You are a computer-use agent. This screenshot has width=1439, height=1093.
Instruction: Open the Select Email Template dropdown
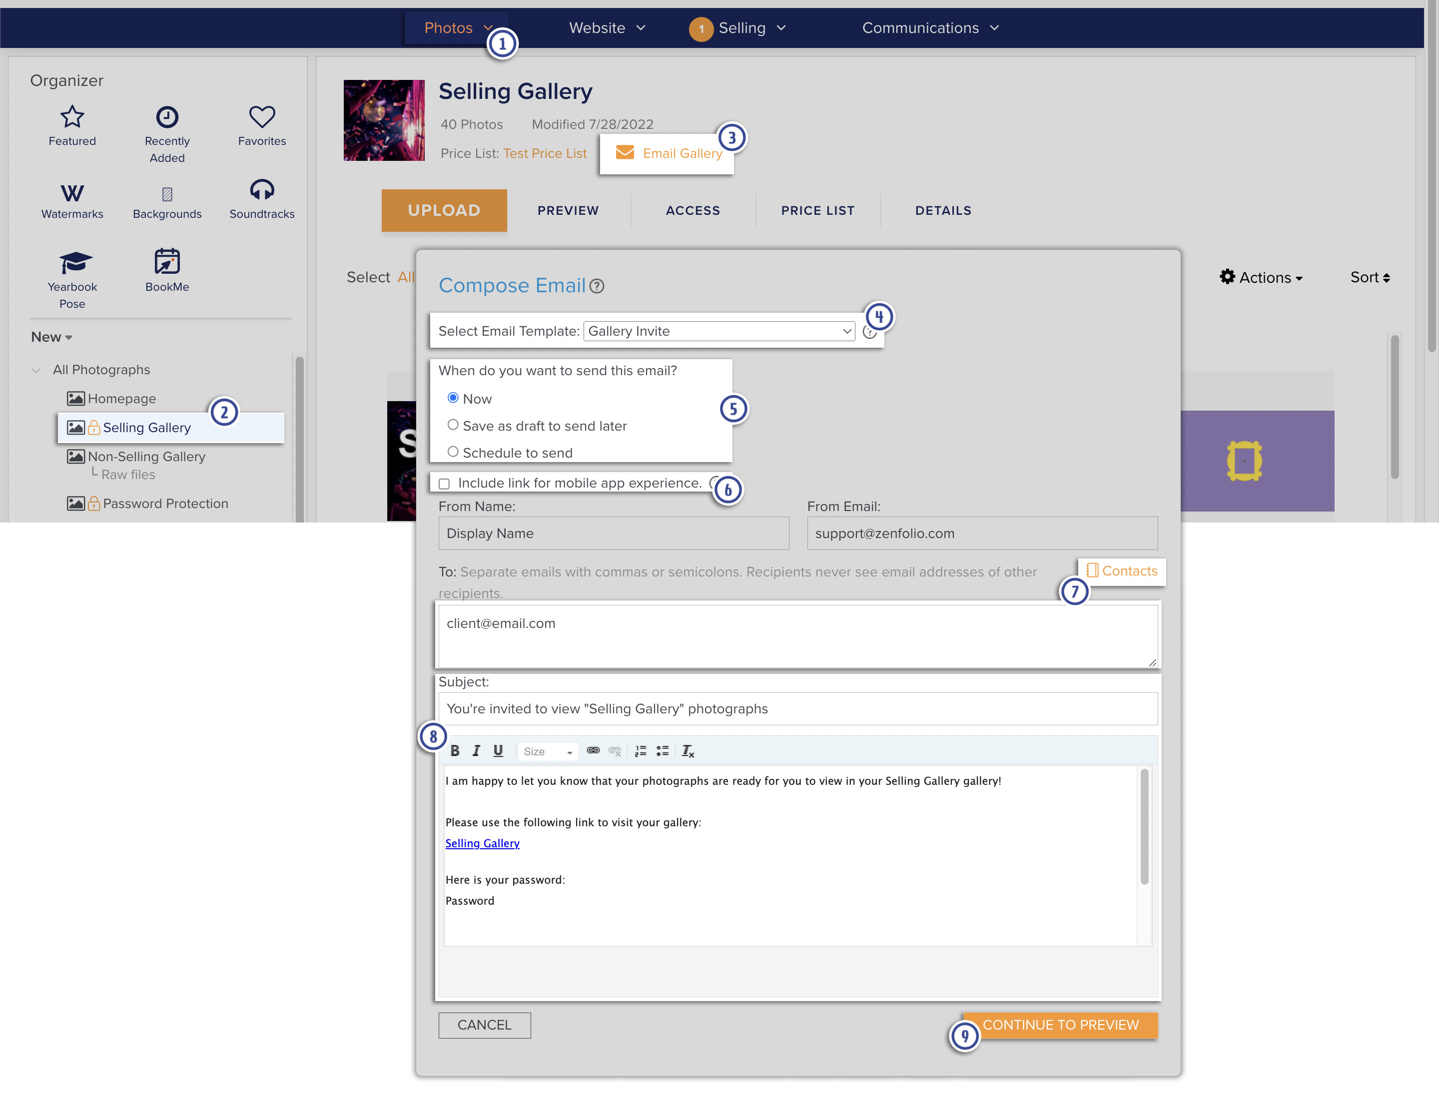coord(719,331)
